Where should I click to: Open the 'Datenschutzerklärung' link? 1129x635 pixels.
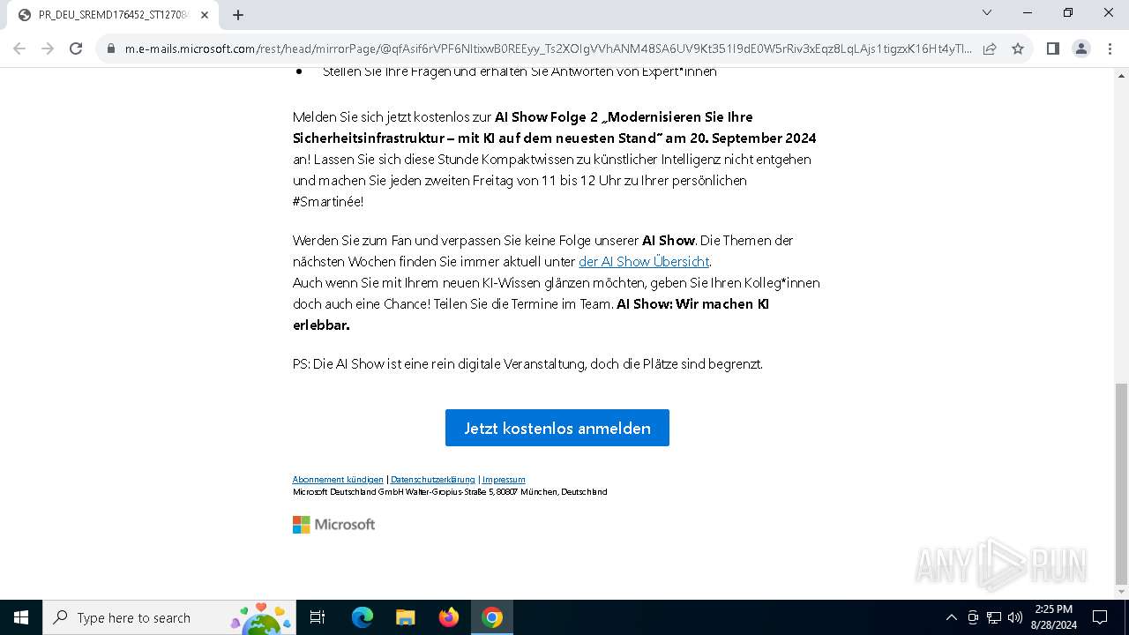click(x=433, y=480)
